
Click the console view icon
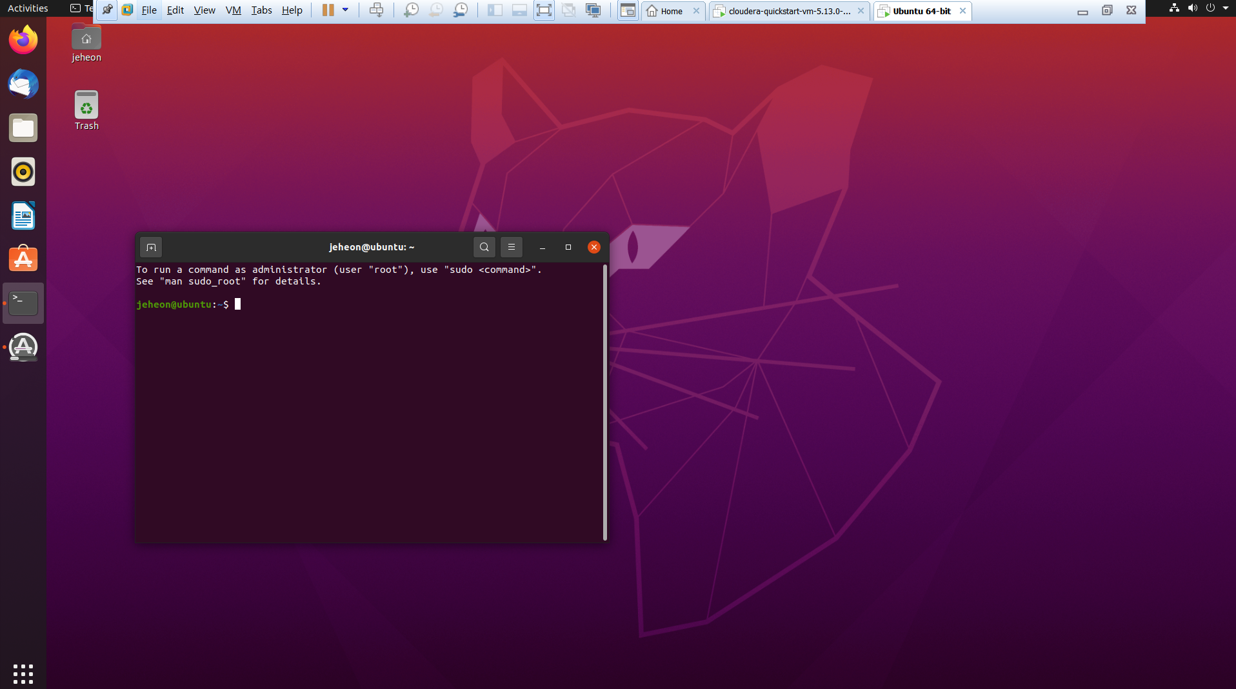coord(627,10)
